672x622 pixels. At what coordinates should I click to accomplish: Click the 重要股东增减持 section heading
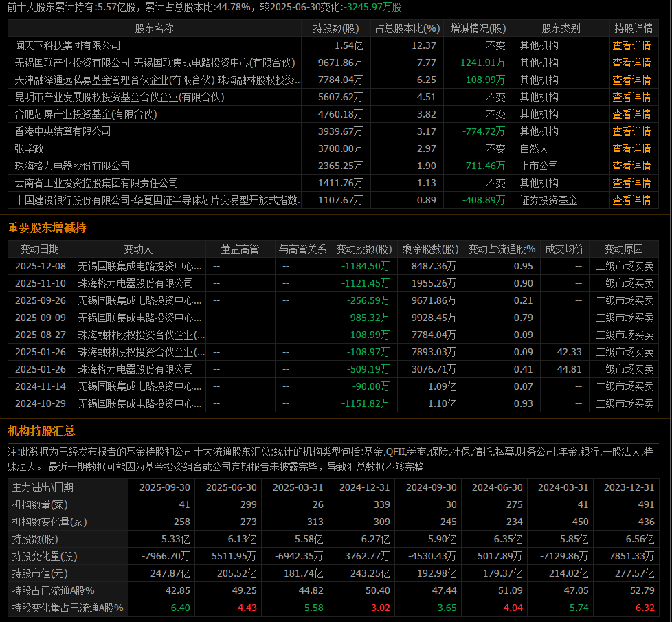pyautogui.click(x=47, y=227)
